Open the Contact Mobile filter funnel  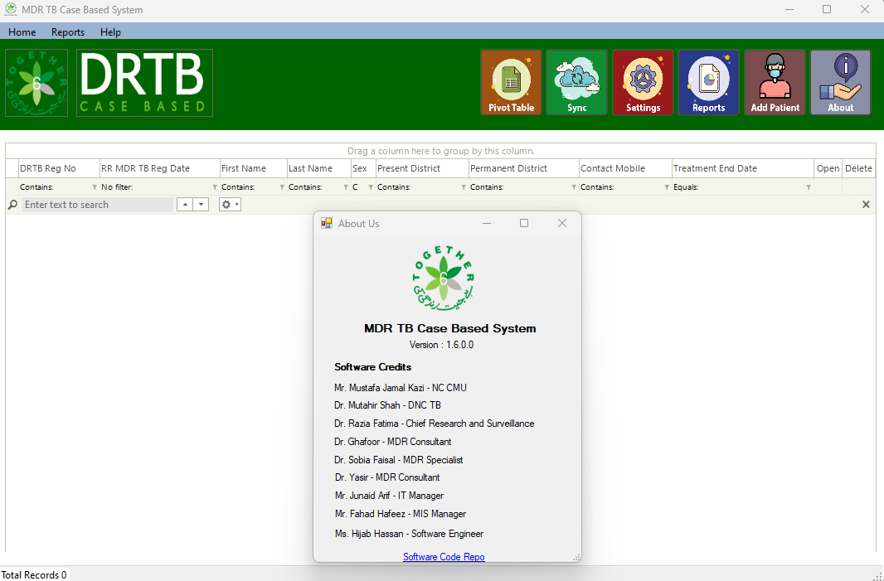(667, 187)
